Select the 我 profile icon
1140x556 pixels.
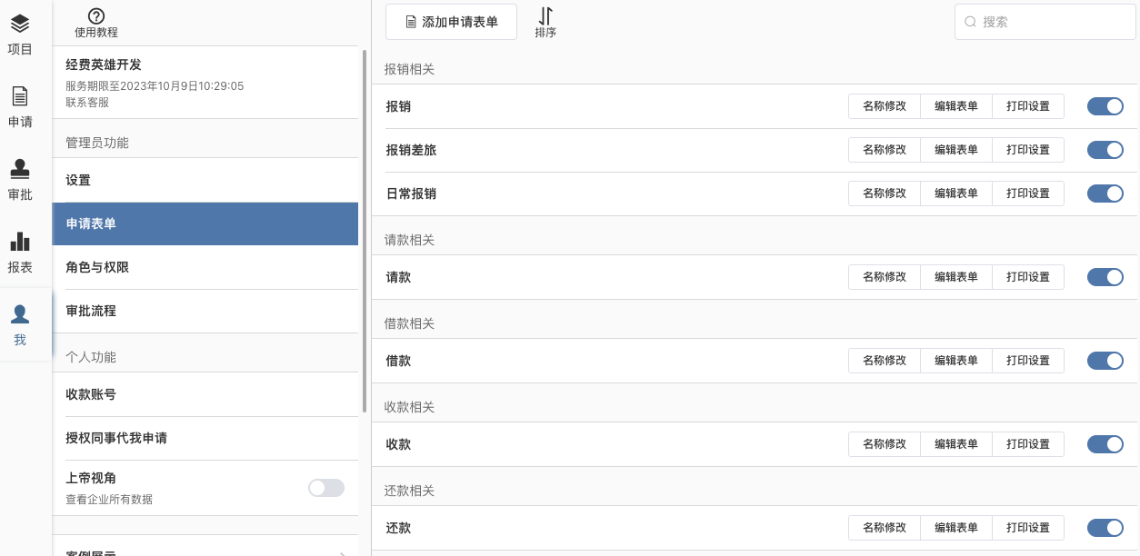click(x=20, y=314)
